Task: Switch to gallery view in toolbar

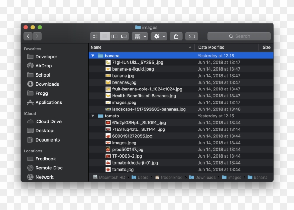Action: [x=124, y=36]
